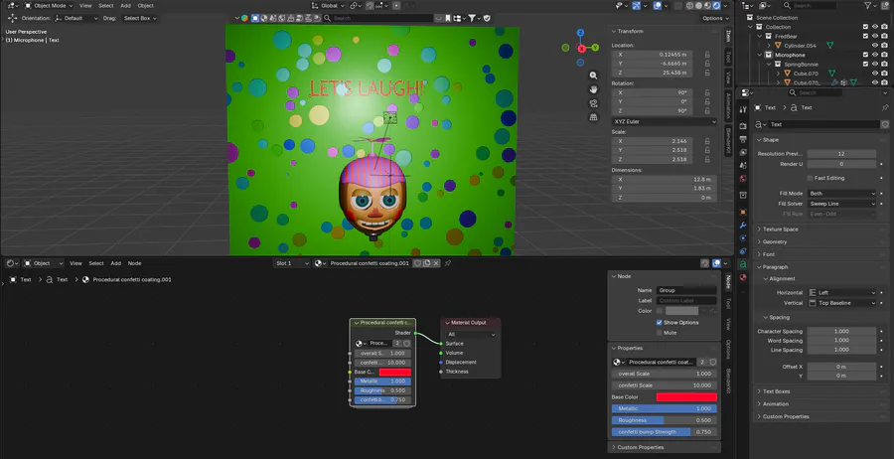The height and width of the screenshot is (459, 894).
Task: Select Solid viewport shading mode
Action: 698,6
